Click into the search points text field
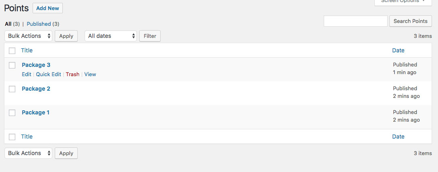 pyautogui.click(x=355, y=21)
